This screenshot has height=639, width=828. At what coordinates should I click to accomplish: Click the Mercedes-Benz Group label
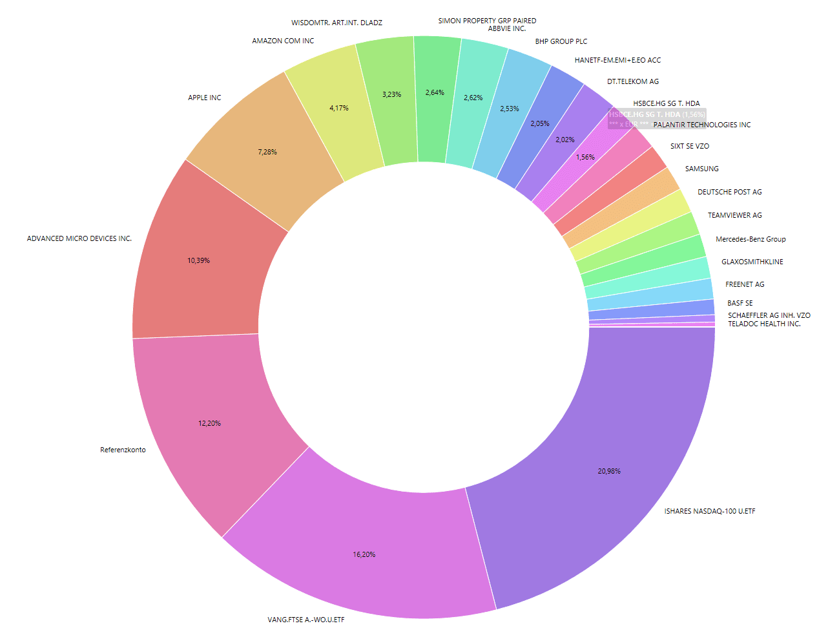pyautogui.click(x=750, y=239)
